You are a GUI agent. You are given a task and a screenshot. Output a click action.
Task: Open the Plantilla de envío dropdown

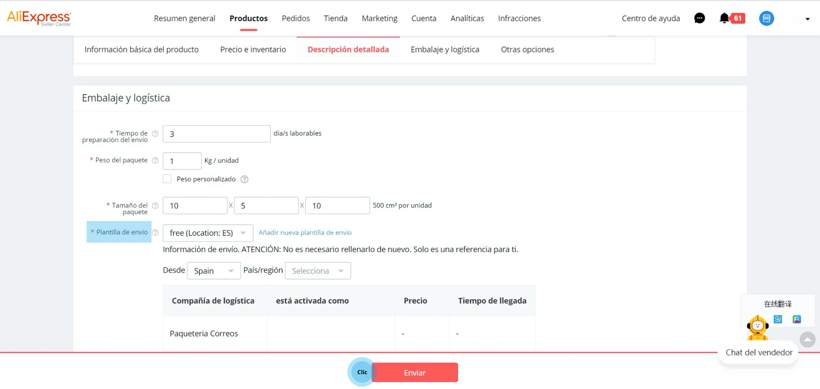(x=208, y=233)
